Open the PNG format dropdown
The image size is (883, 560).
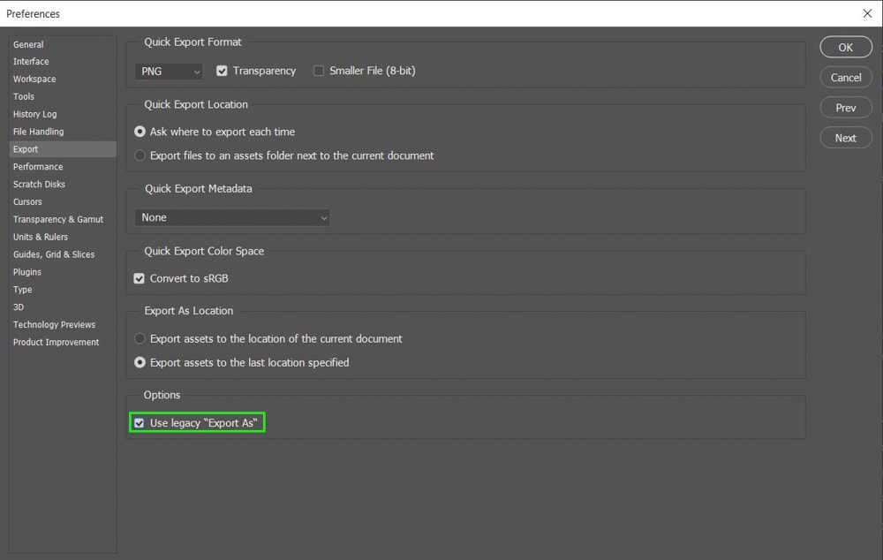click(169, 72)
